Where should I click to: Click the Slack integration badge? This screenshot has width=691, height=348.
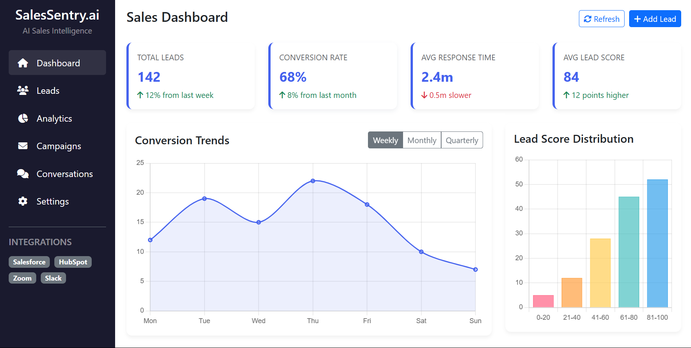coord(53,278)
